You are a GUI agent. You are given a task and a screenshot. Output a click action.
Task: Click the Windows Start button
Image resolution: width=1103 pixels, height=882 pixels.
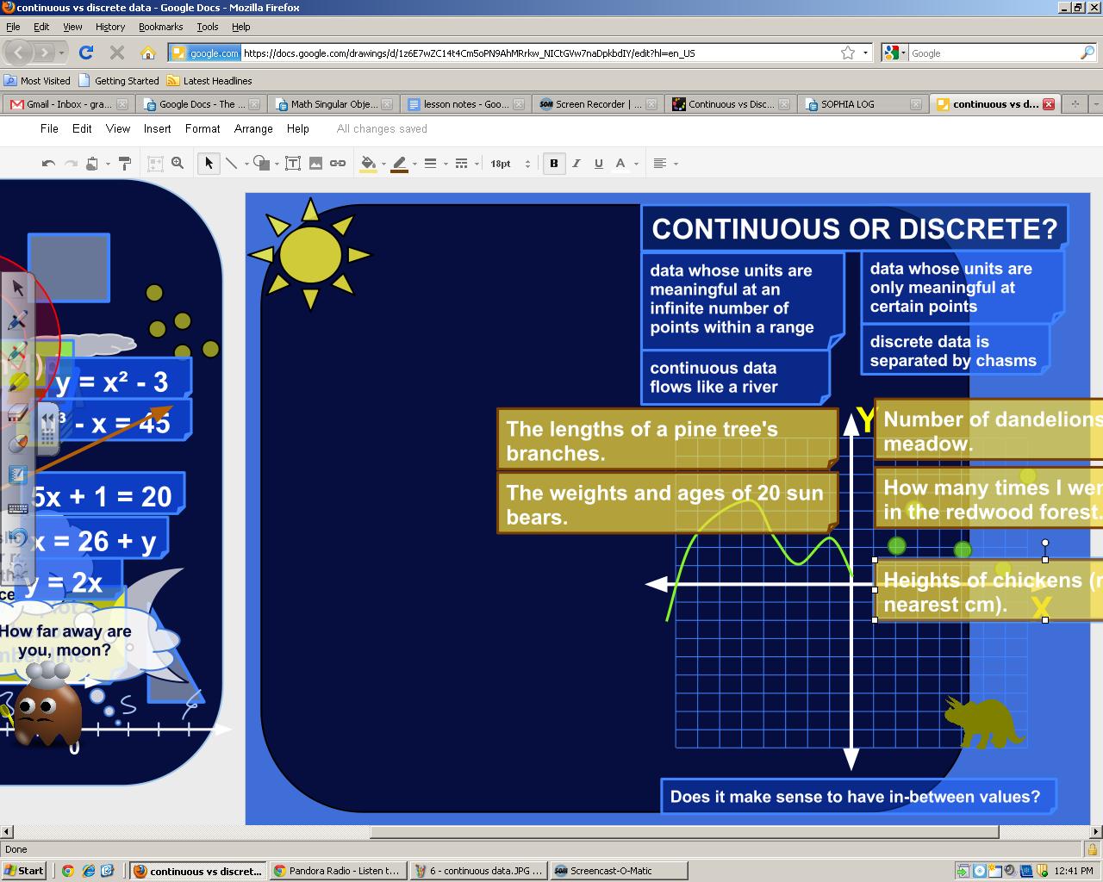tap(24, 871)
